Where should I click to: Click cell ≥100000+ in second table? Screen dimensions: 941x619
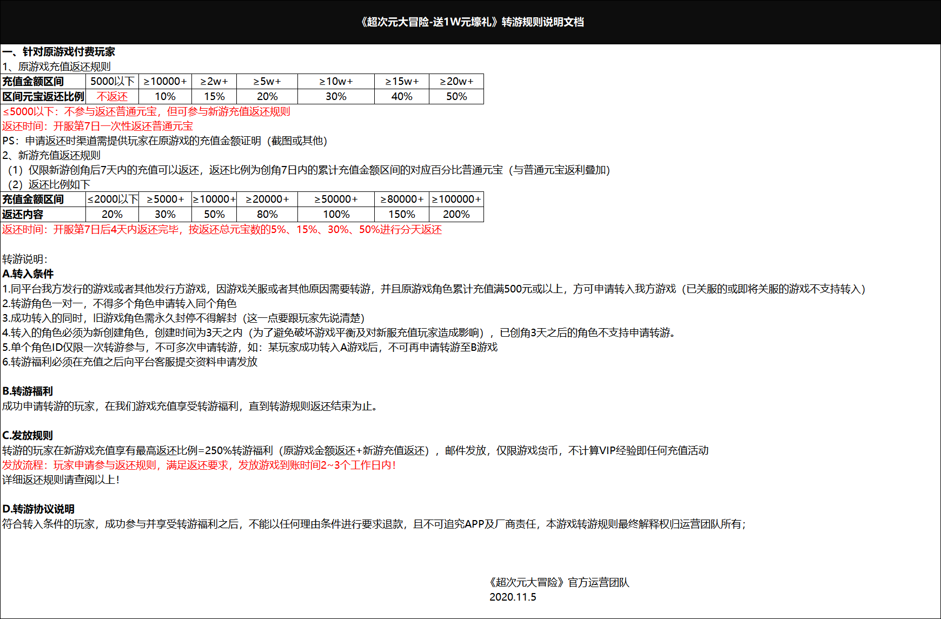pos(456,199)
